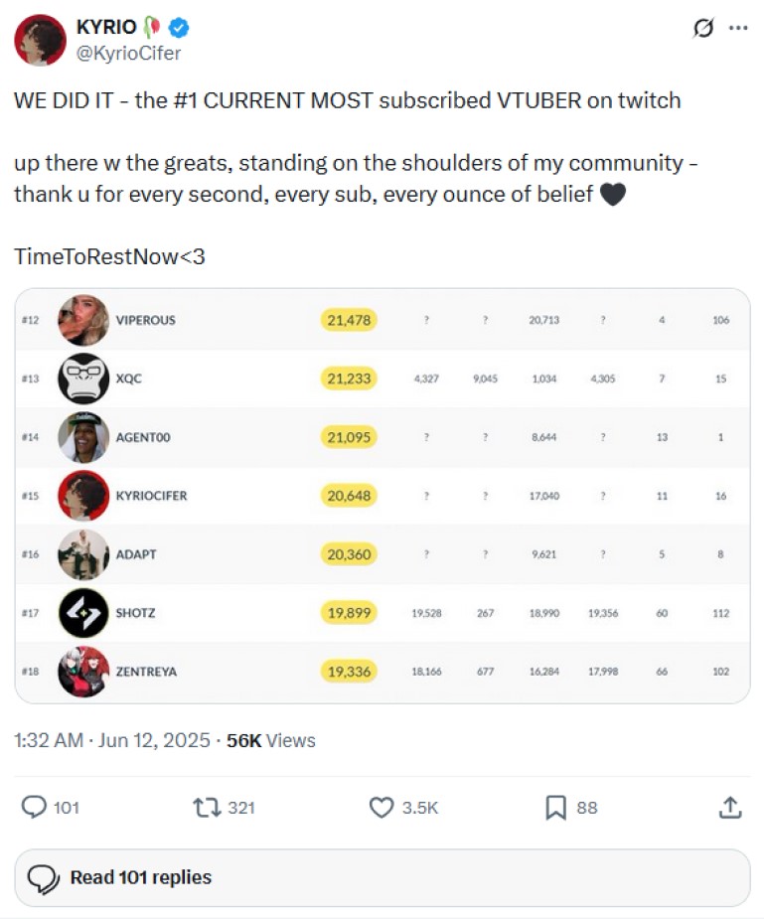
Task: Click the 56K Views count
Action: click(270, 740)
